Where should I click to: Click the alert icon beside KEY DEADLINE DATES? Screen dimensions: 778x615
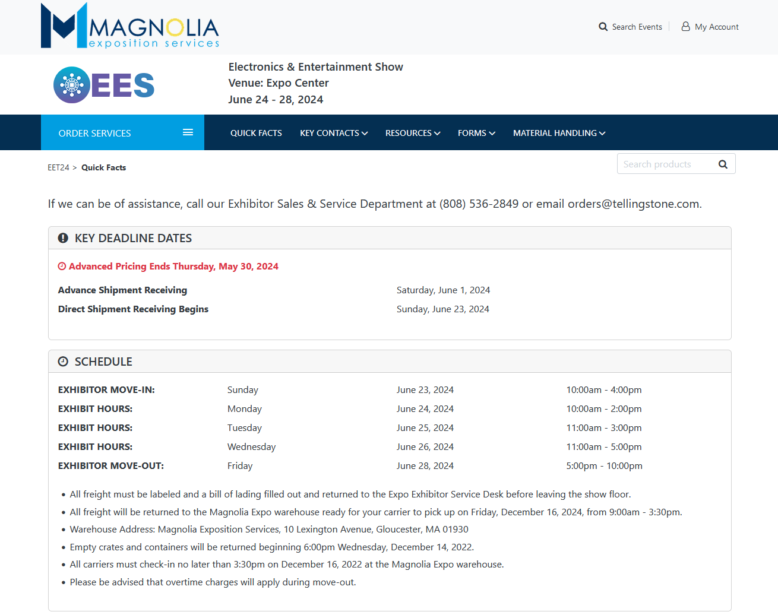63,237
